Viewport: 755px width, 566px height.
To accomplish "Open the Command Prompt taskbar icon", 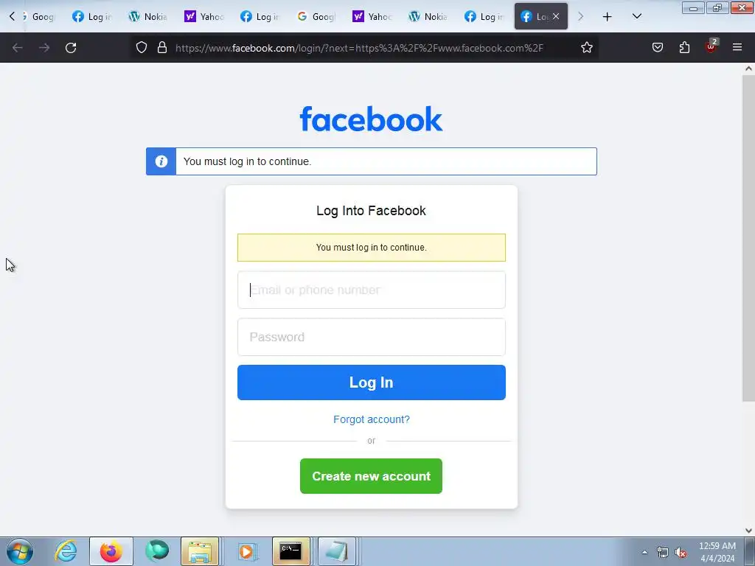I will [x=290, y=551].
